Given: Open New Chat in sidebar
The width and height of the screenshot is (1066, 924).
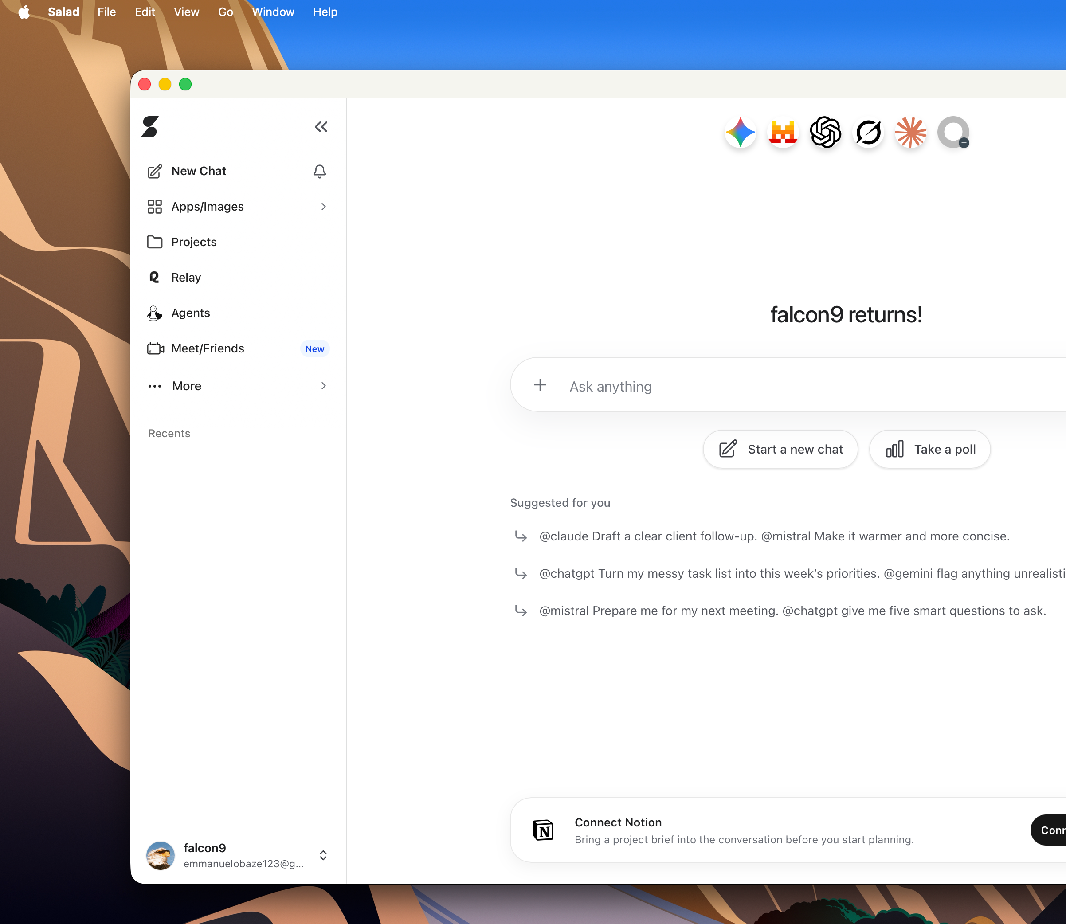Looking at the screenshot, I should coord(199,171).
